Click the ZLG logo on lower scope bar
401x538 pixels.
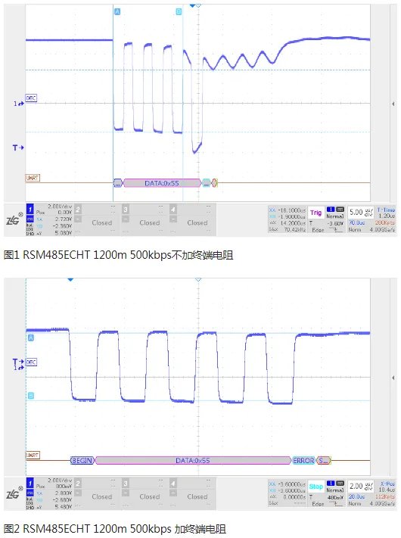pyautogui.click(x=14, y=493)
